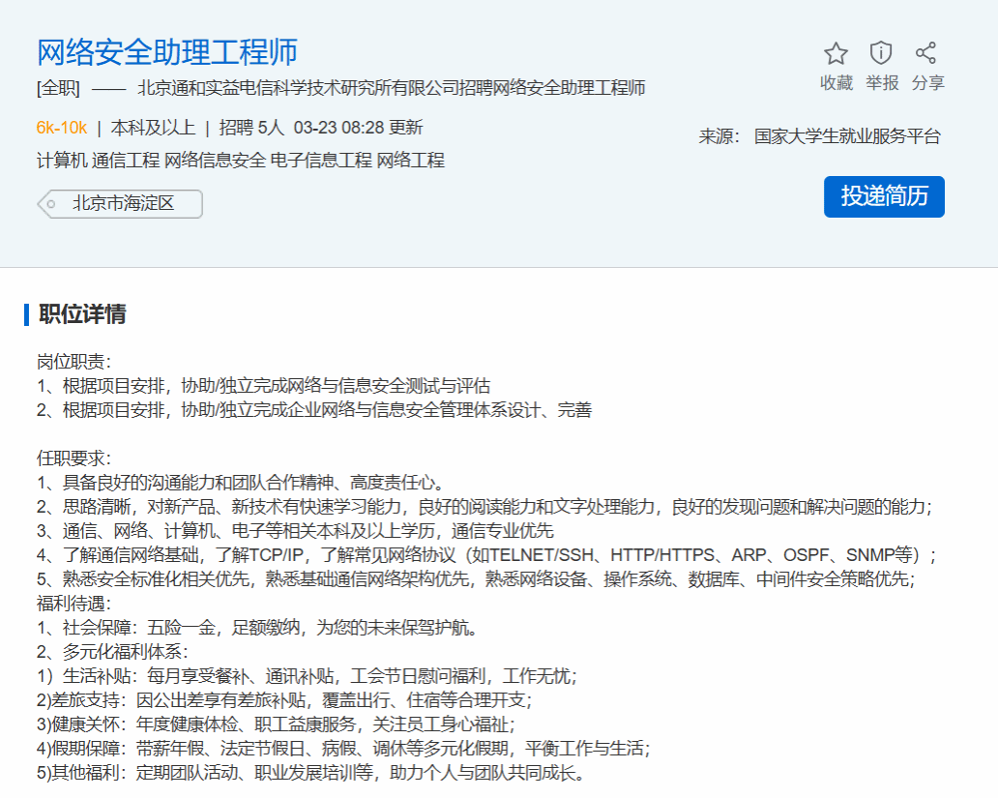Click the 举报 label text

pos(881,83)
